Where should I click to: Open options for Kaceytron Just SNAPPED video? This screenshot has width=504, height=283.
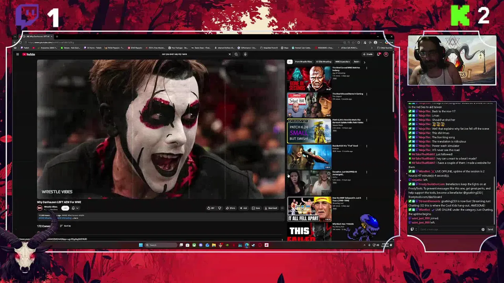(367, 172)
